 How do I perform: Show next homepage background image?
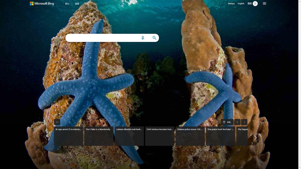(244, 122)
